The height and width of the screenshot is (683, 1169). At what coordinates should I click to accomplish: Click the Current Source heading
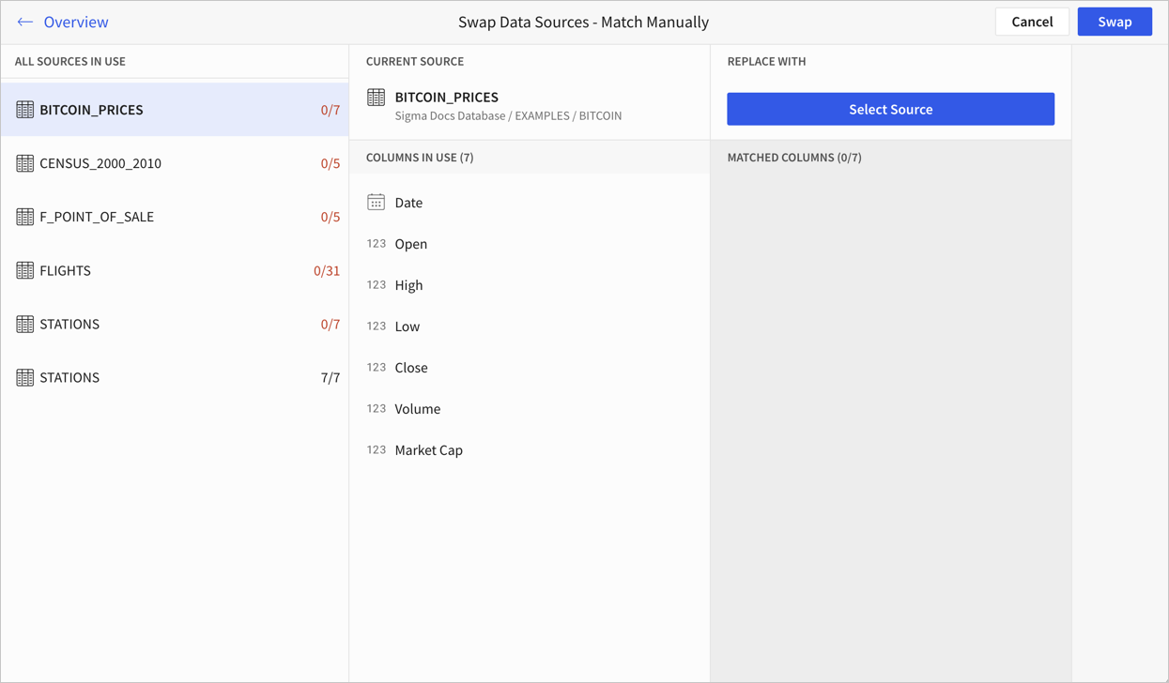pyautogui.click(x=415, y=61)
